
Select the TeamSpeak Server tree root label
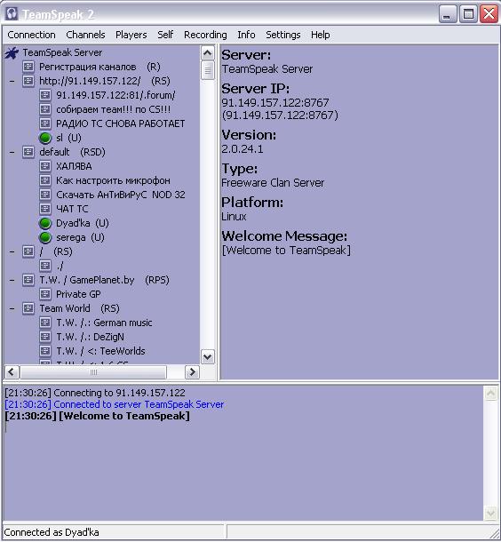pos(62,52)
